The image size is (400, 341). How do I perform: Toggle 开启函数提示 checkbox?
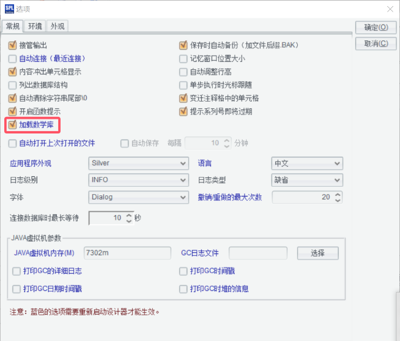(x=12, y=111)
